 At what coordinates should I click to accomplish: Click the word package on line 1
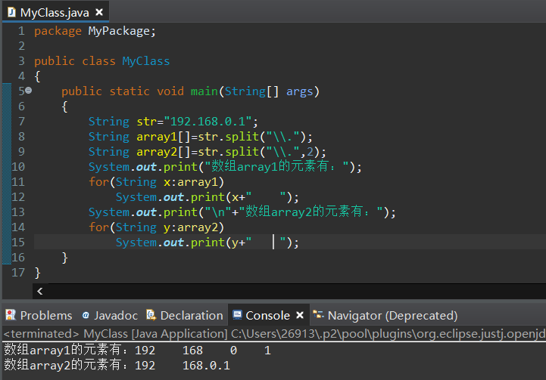click(58, 31)
